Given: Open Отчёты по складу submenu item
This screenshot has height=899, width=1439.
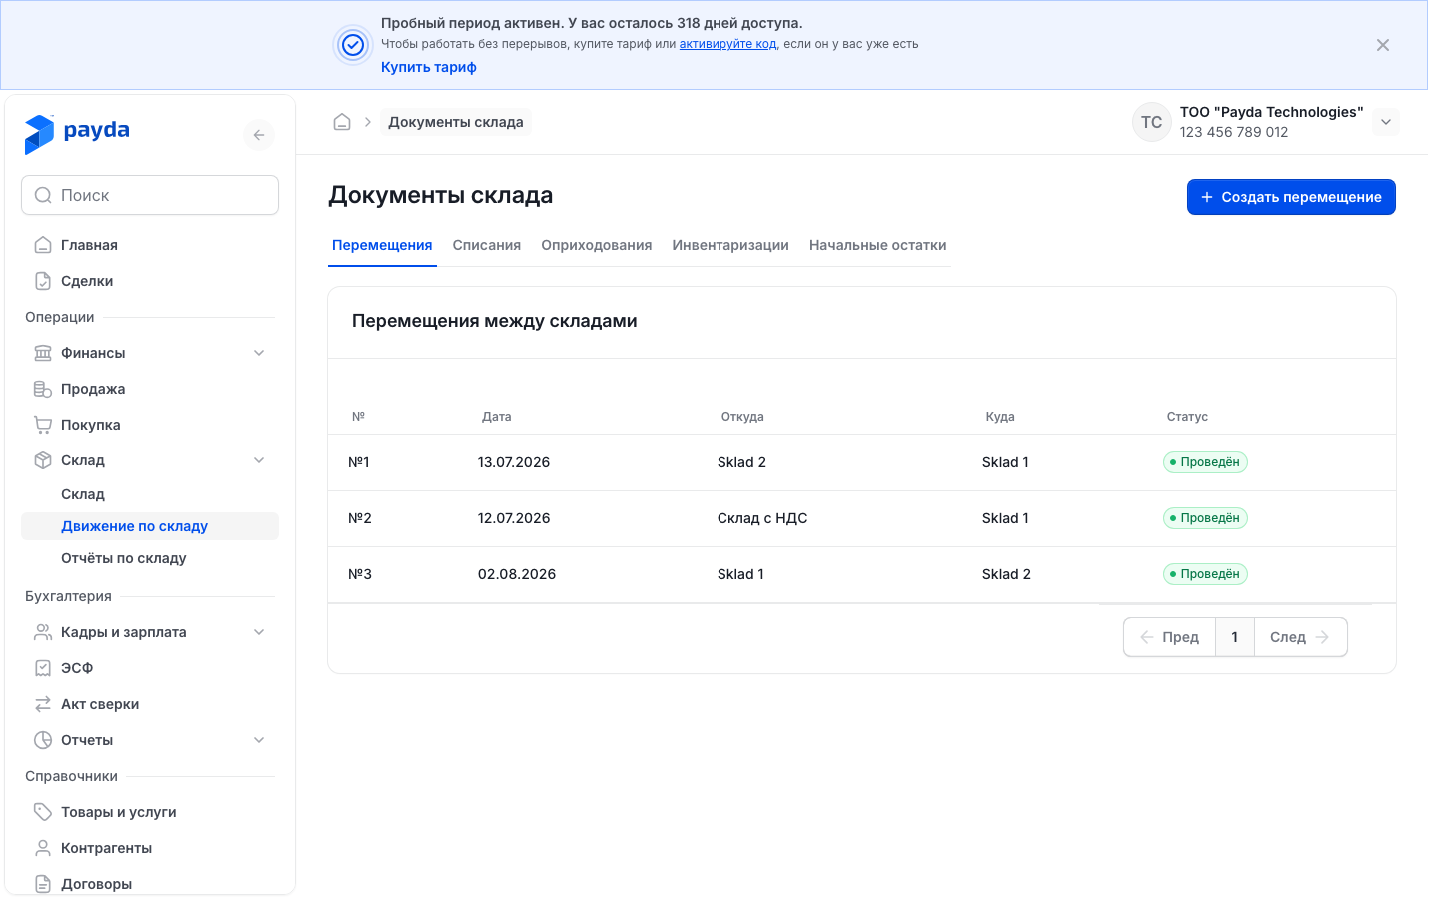Looking at the screenshot, I should (150, 558).
